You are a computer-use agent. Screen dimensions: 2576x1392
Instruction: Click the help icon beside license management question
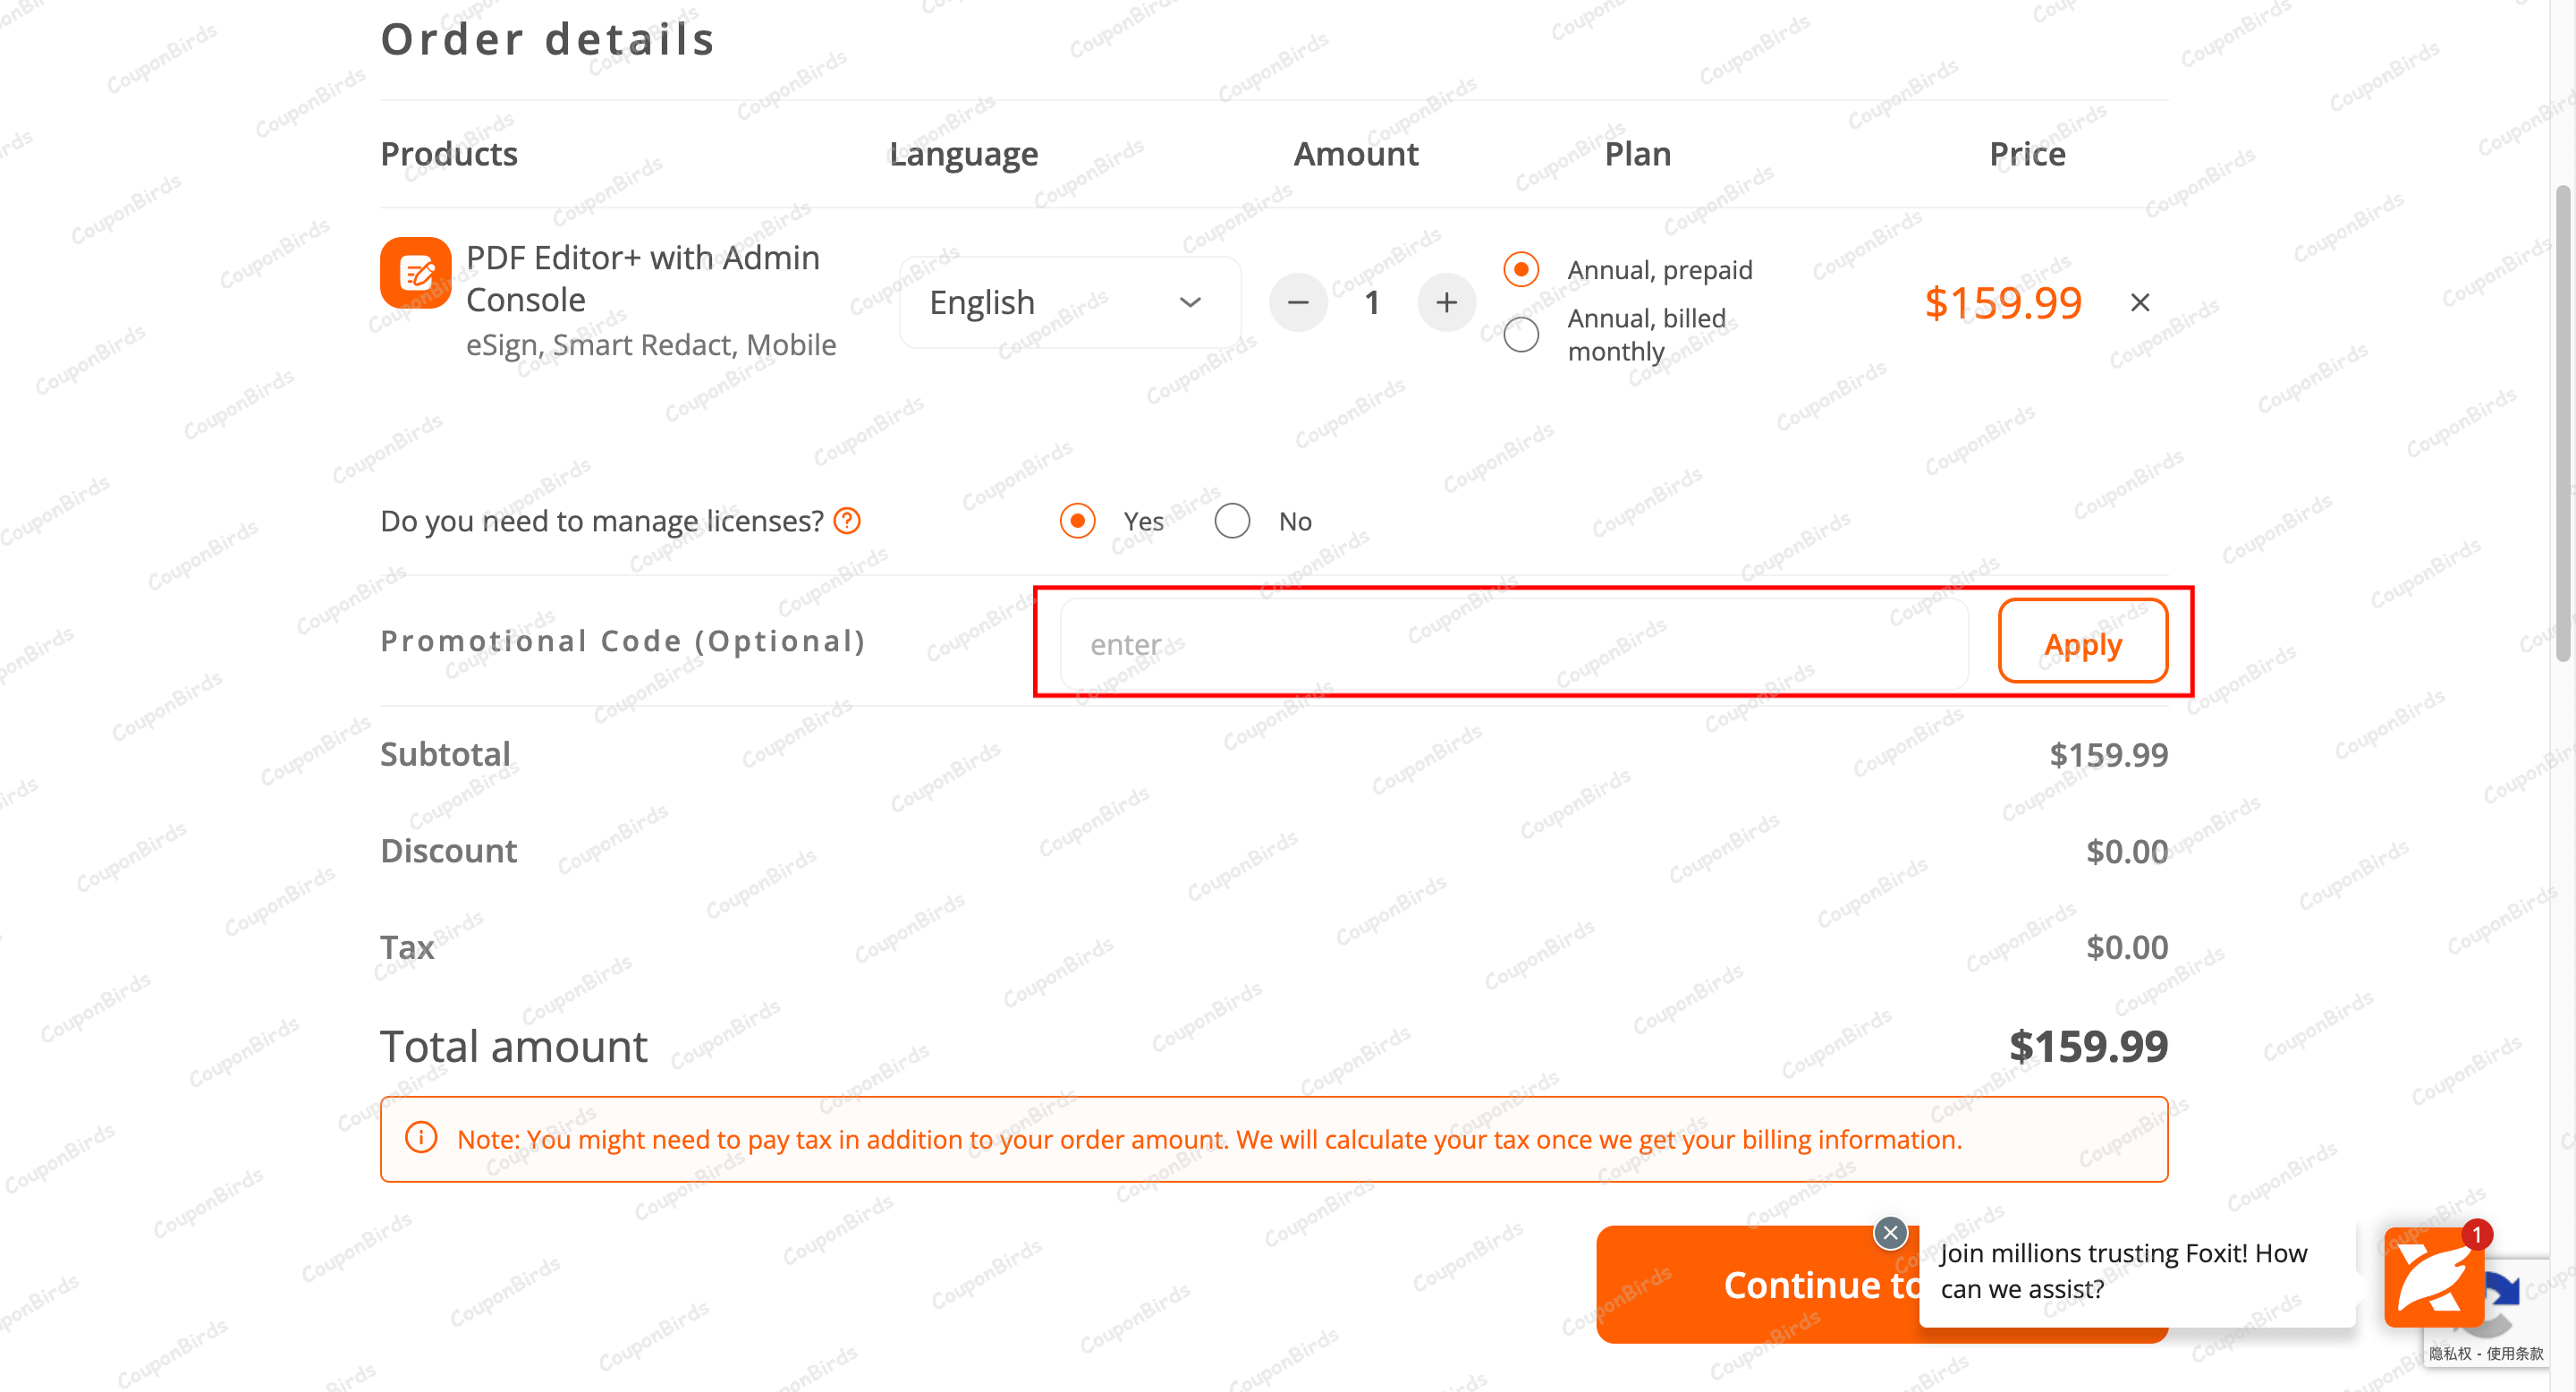coord(846,521)
